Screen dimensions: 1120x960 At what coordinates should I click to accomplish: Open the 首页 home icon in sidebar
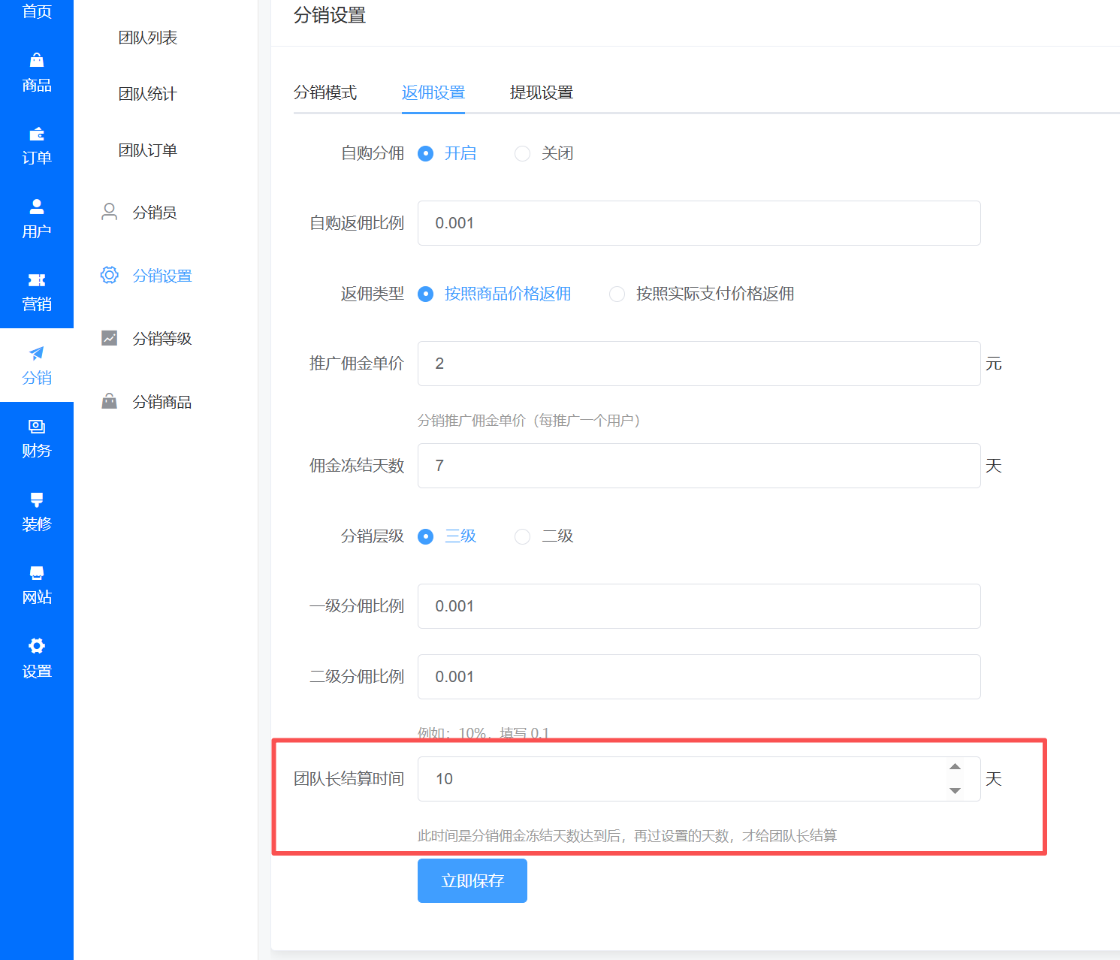[x=36, y=11]
